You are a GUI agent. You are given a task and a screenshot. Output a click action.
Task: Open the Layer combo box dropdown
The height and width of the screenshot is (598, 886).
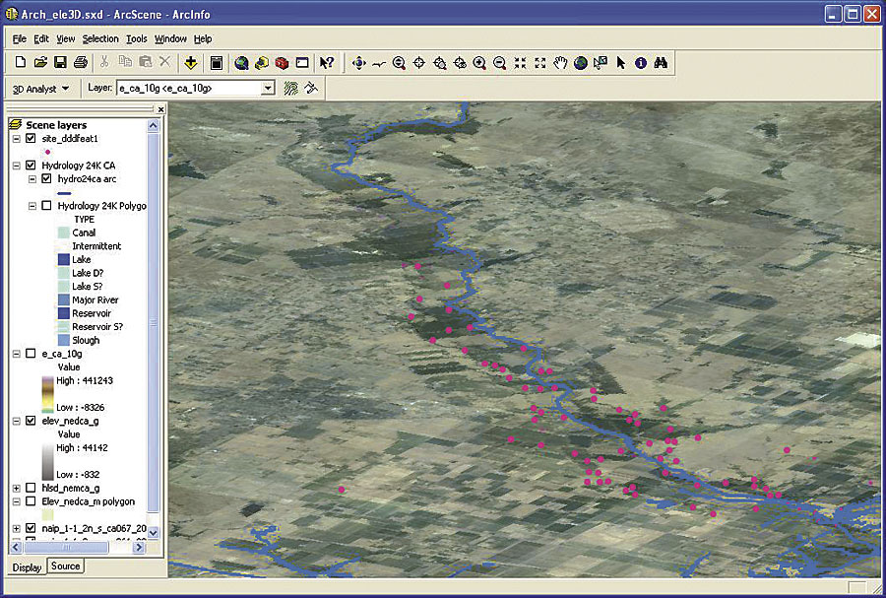click(x=269, y=89)
